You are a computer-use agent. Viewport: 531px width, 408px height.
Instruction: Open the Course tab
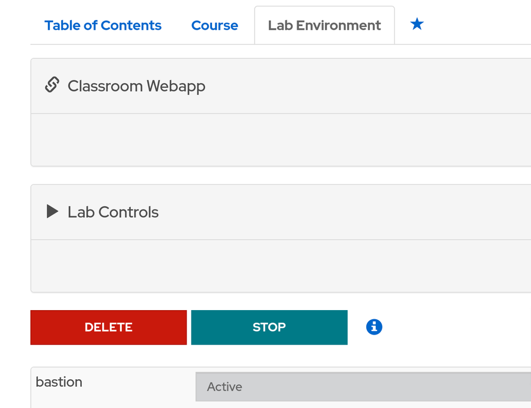(x=215, y=26)
